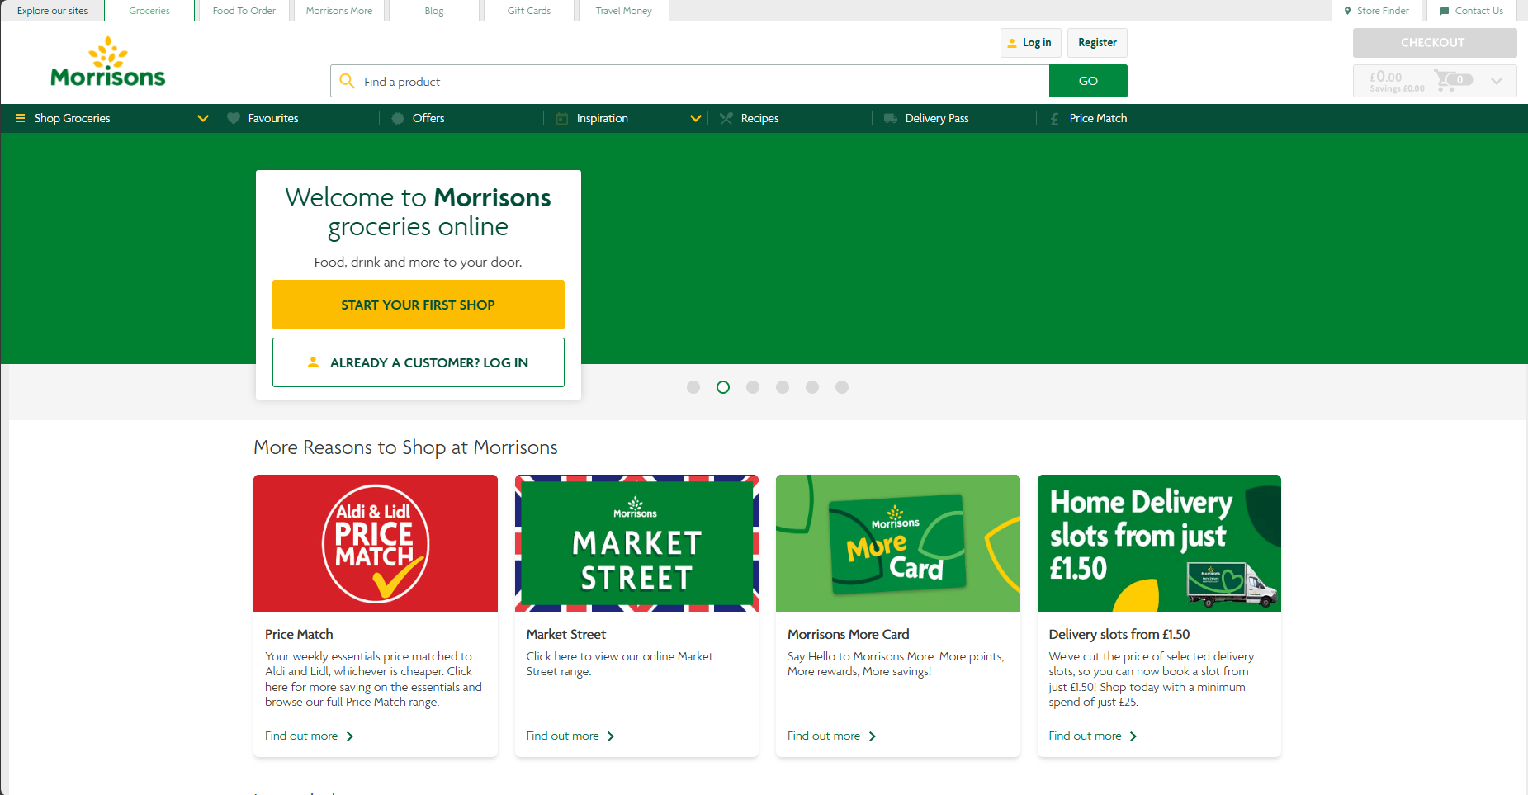Click the shopping trolley icon
The image size is (1528, 795).
(x=1445, y=80)
